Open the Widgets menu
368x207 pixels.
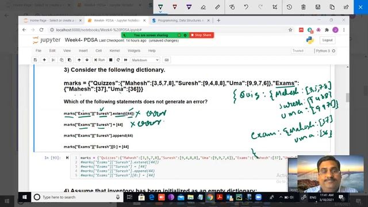coord(134,51)
